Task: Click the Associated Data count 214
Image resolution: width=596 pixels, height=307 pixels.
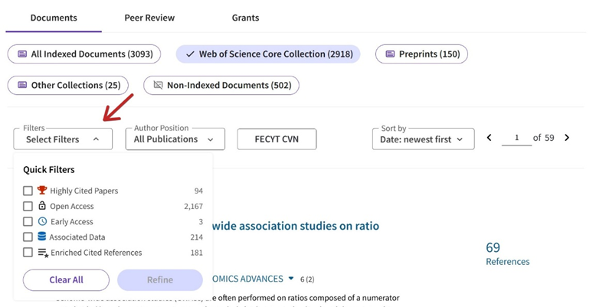Action: tap(197, 237)
